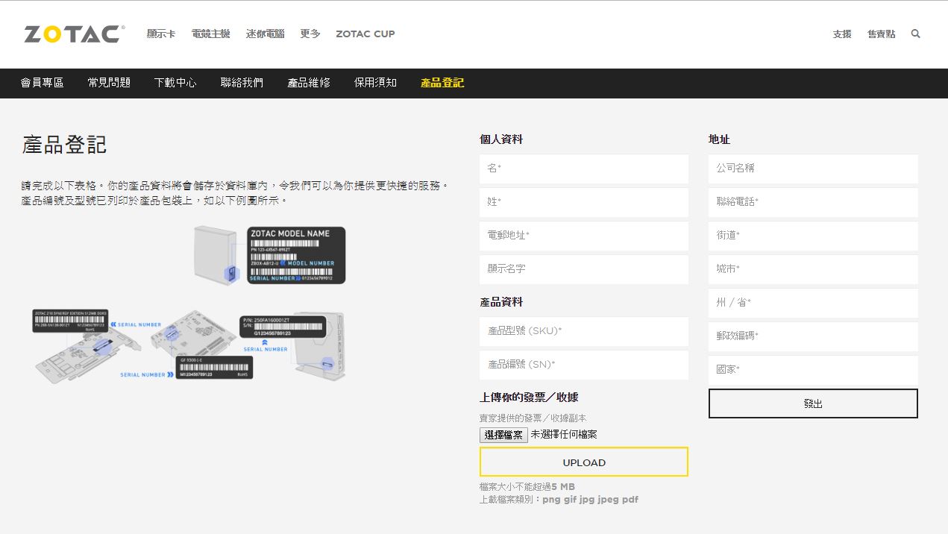Click the 個人資料 section heading
The height and width of the screenshot is (534, 948).
(501, 139)
